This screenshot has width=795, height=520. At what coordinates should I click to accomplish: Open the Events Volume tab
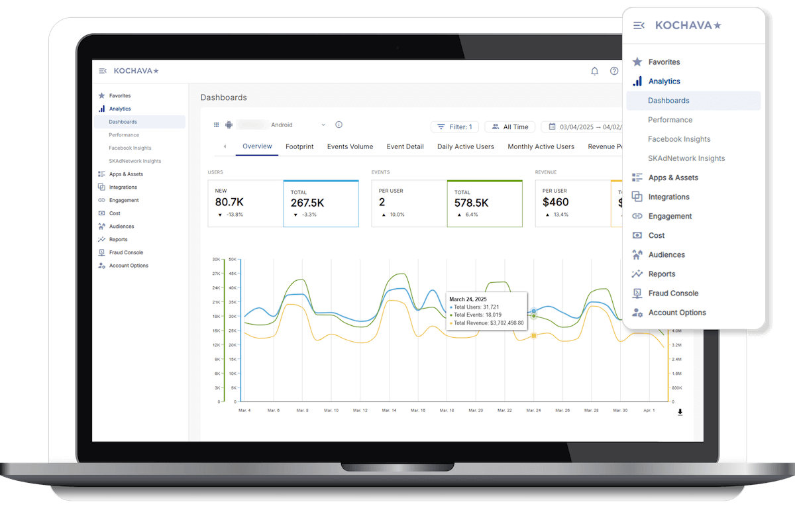coord(350,146)
